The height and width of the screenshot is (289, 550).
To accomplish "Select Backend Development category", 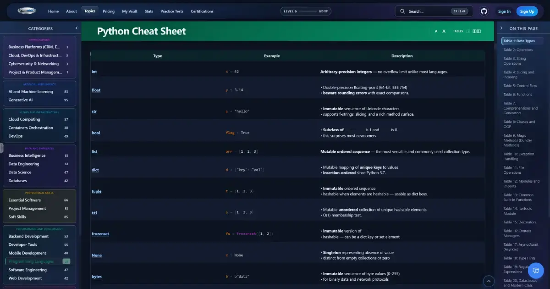I will tap(39, 236).
